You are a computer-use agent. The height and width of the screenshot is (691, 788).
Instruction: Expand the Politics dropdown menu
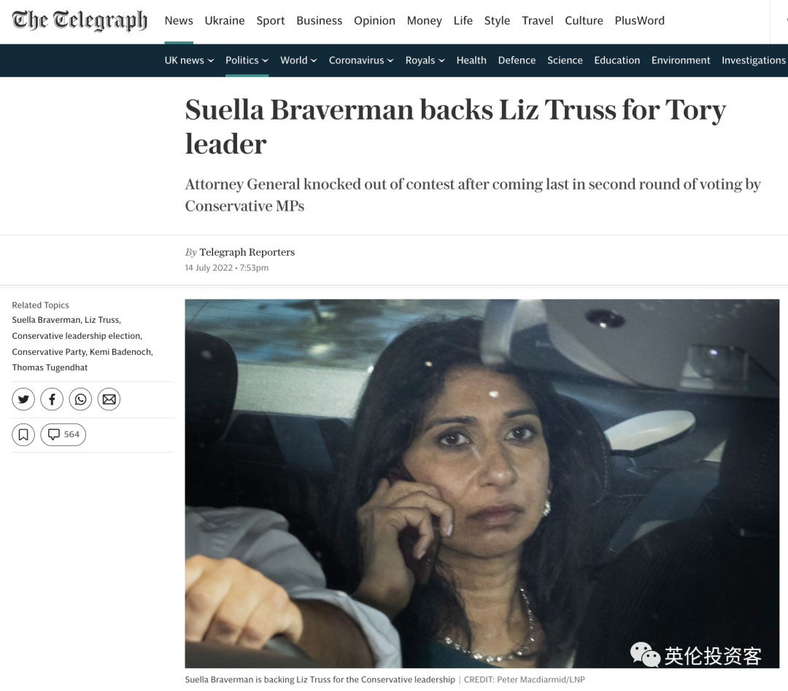(247, 60)
